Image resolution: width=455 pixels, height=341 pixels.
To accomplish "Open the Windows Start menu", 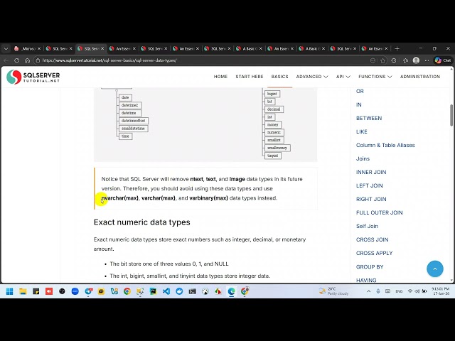I will (9, 291).
